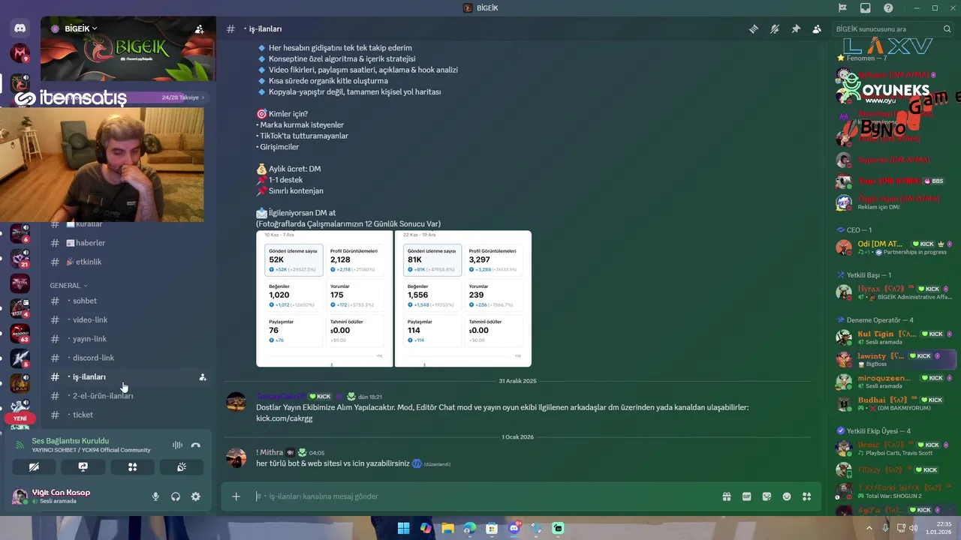The image size is (961, 540).
Task: Click the BİGEİK server search field
Action: tap(893, 29)
